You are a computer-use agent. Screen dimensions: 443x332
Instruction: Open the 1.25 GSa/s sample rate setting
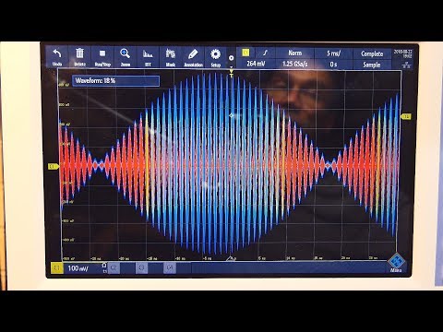[x=294, y=64]
